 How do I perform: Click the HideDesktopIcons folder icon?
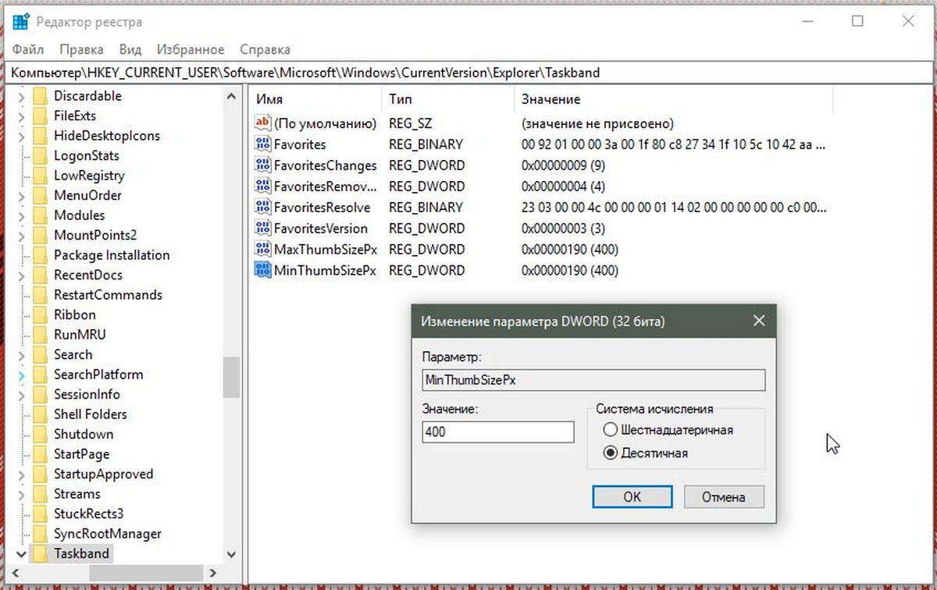40,136
